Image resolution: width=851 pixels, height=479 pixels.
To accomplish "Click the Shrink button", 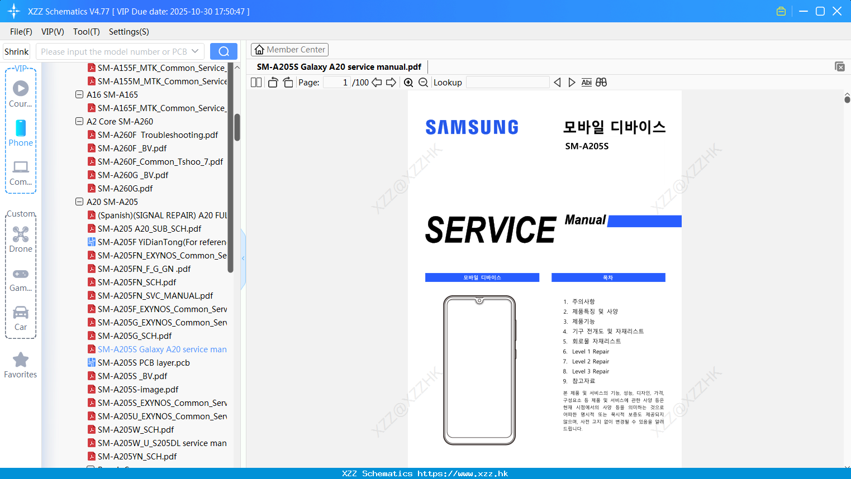I will (x=16, y=51).
